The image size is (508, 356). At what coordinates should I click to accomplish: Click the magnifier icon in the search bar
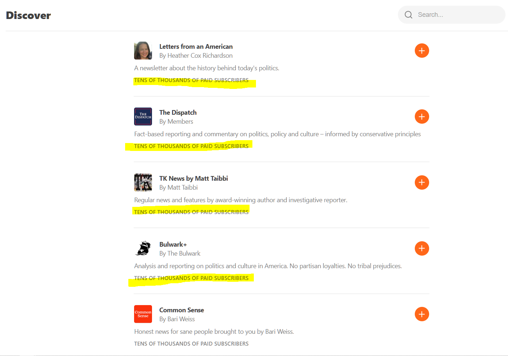(x=408, y=15)
